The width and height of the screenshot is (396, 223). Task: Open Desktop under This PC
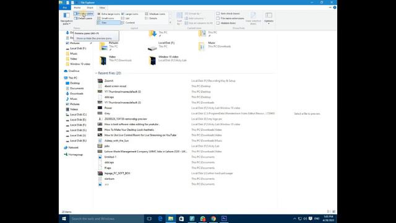73,83
